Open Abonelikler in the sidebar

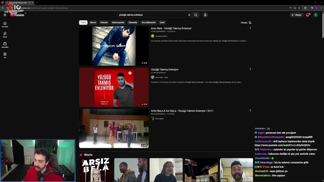click(x=5, y=45)
